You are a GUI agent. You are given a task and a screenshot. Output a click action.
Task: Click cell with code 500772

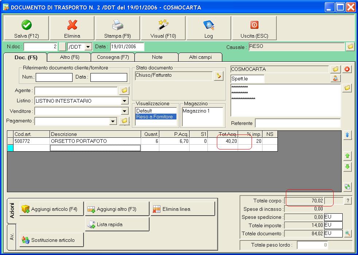(31, 141)
